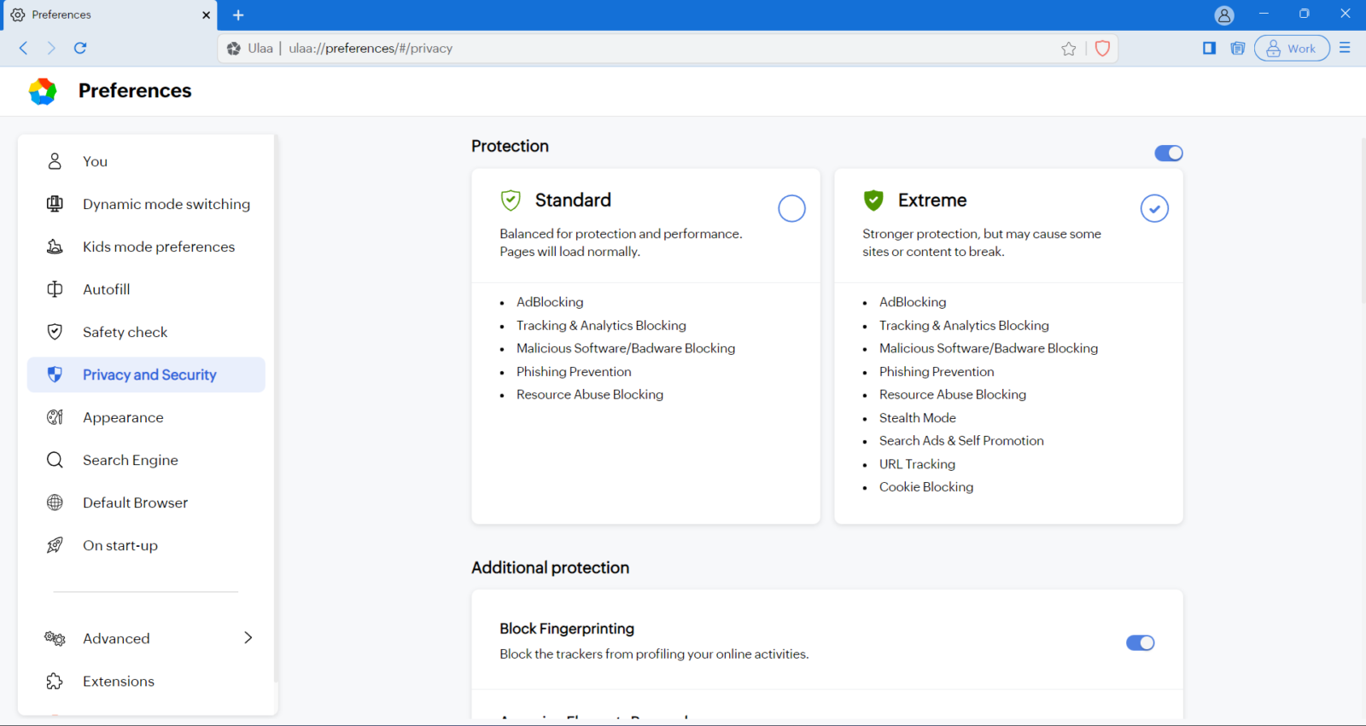Screen dimensions: 1366x726
Task: Disable the Block Fingerprinting switch
Action: (1140, 642)
